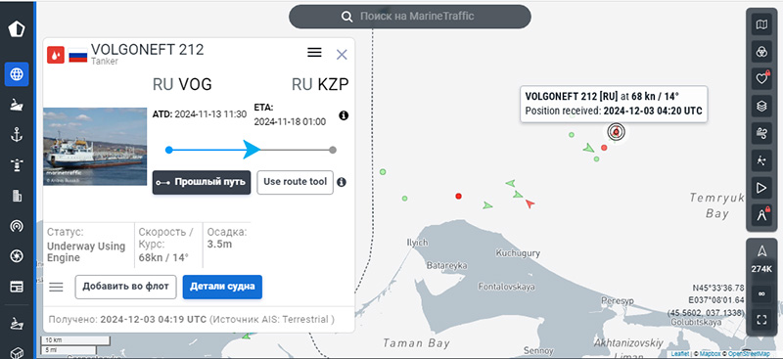
Task: Open the map type selector icon
Action: point(761,24)
